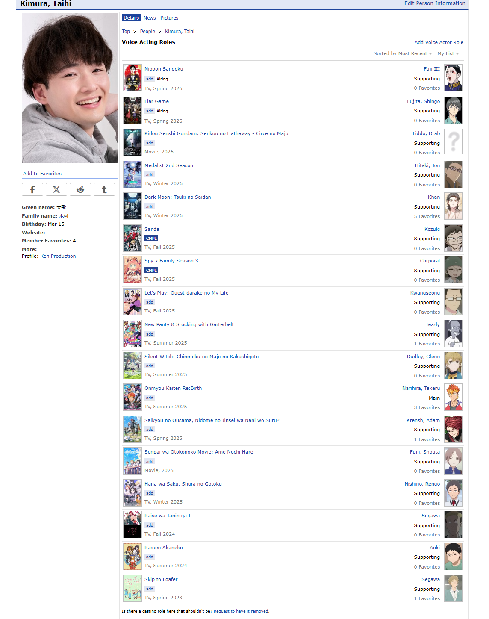Add Let's Play: Quest-darake to list
Viewport: 489px width, 619px height.
tap(150, 302)
